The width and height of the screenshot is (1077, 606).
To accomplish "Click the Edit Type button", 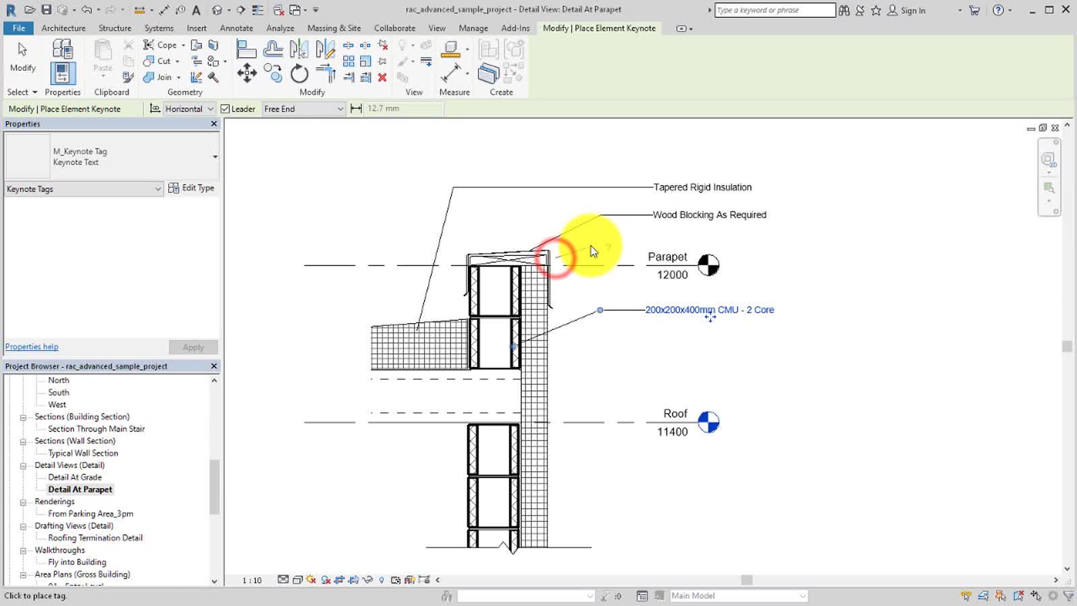I will [191, 188].
